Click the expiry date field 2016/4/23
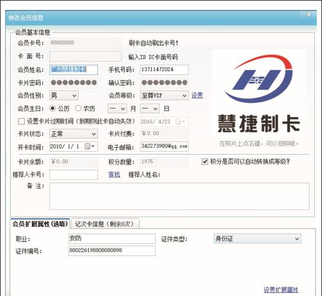The height and width of the screenshot is (296, 322). pyautogui.click(x=164, y=122)
